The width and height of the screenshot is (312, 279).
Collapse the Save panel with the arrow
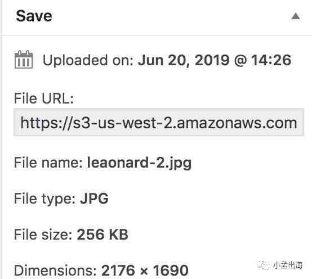[296, 16]
